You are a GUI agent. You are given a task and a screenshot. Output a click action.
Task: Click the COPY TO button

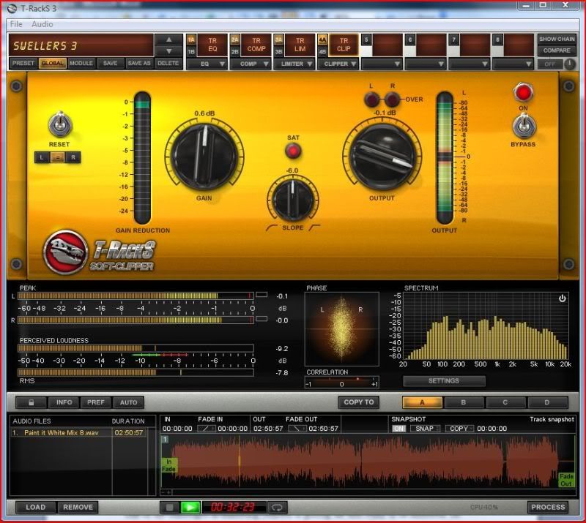point(359,402)
